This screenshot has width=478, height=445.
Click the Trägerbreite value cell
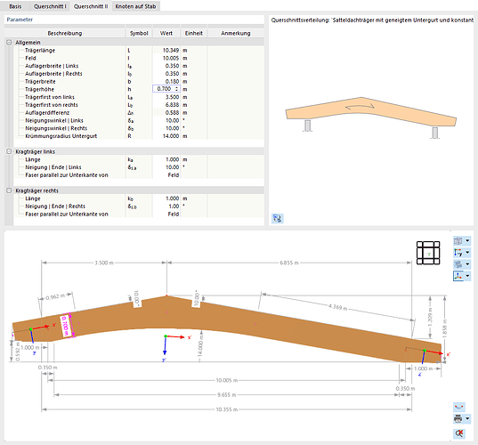pyautogui.click(x=166, y=81)
